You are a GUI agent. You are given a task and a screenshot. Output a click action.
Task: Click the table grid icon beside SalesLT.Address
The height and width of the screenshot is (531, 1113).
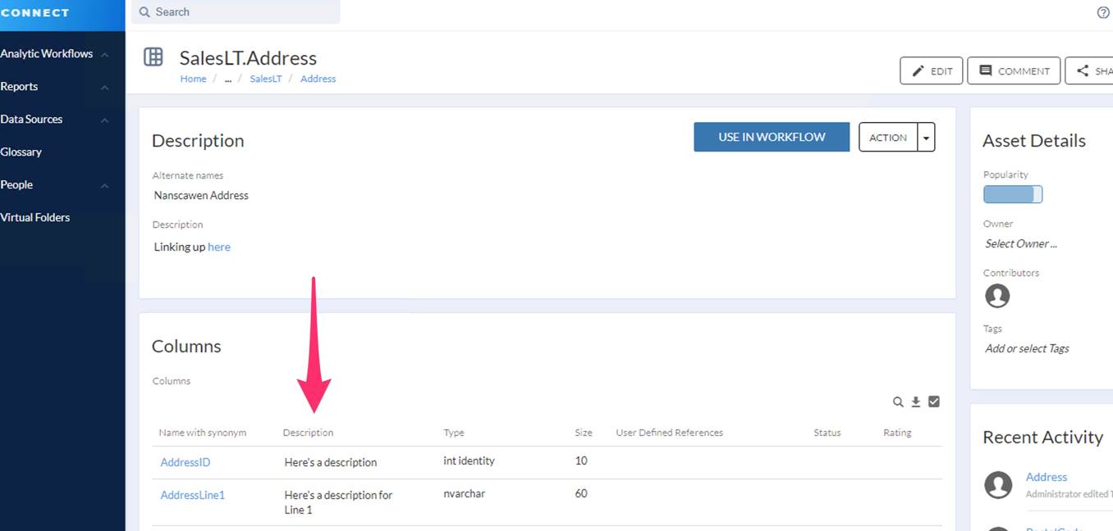pos(153,57)
